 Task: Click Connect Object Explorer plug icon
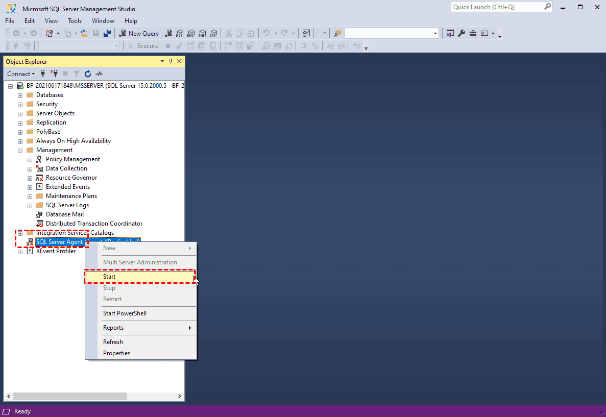[x=43, y=74]
